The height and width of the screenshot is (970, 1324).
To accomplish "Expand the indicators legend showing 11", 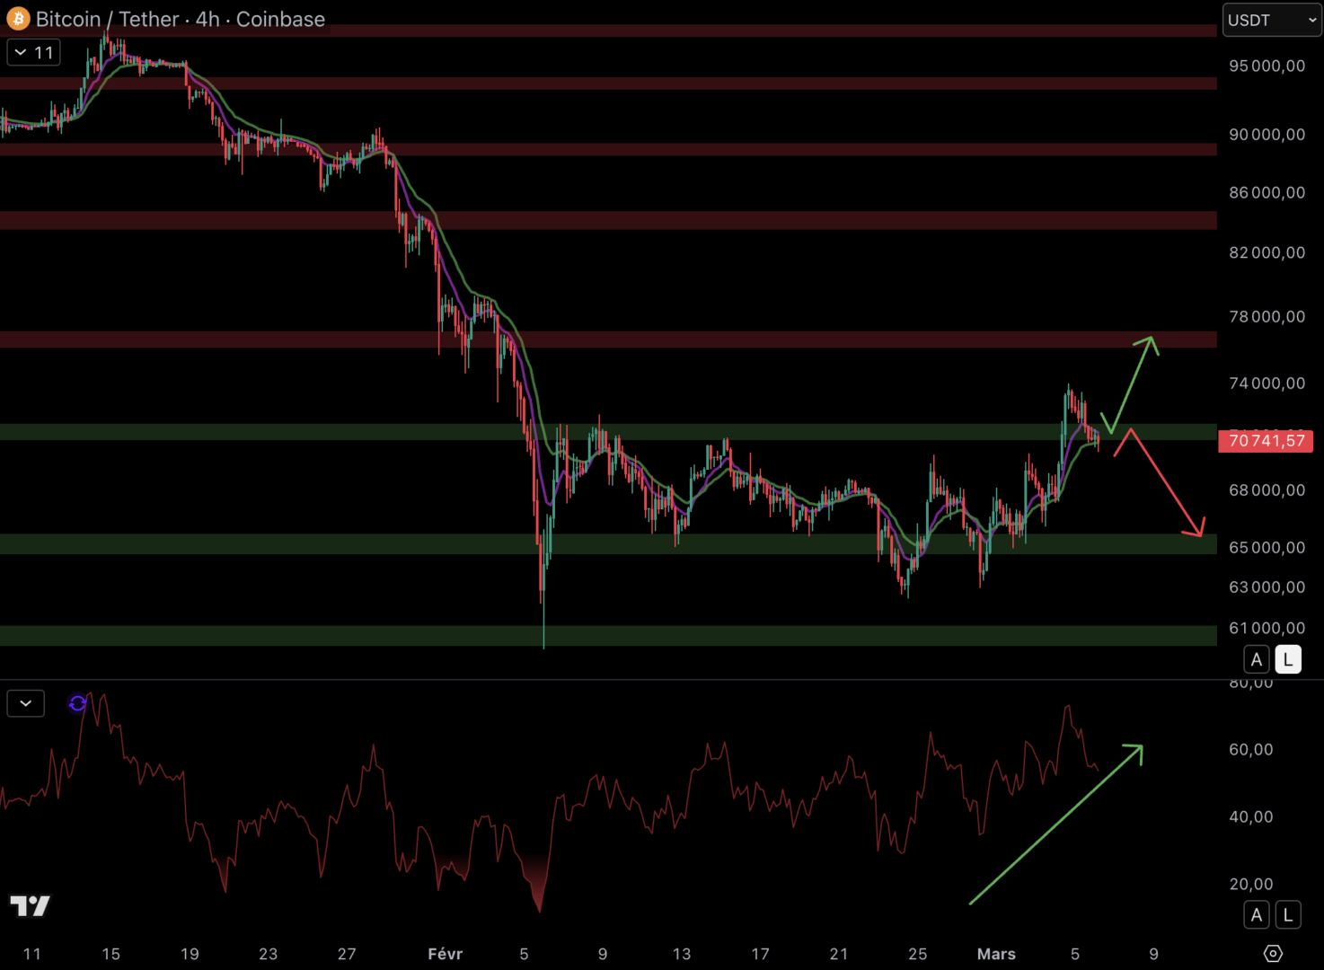I will [34, 53].
